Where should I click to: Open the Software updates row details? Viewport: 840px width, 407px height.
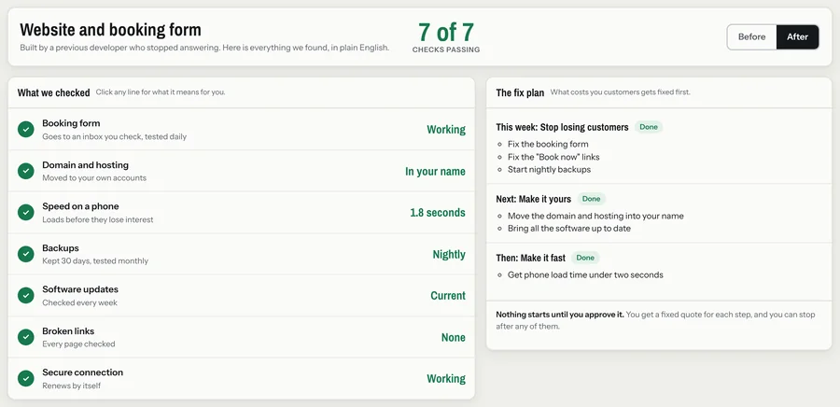pyautogui.click(x=241, y=295)
